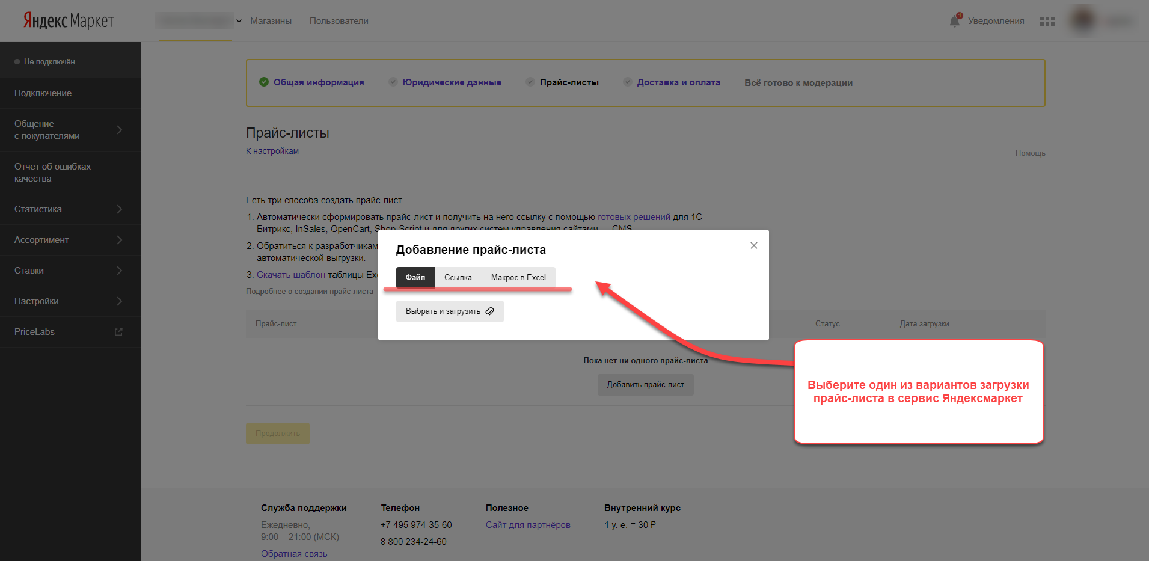Open the blurred user avatar menu

(1083, 20)
